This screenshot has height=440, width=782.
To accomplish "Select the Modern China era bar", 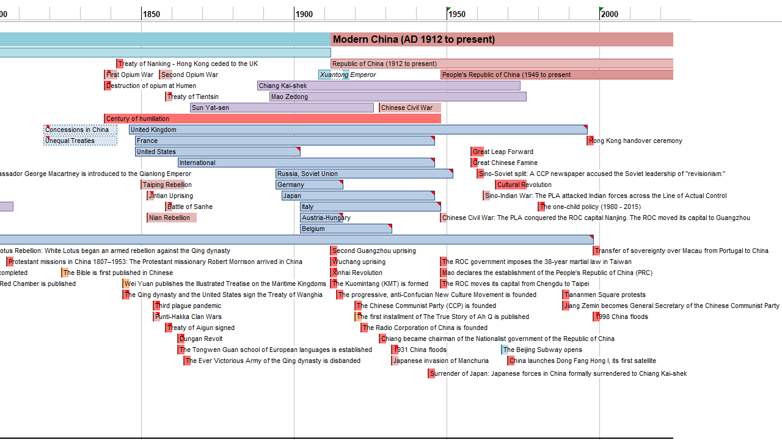I will click(x=501, y=40).
